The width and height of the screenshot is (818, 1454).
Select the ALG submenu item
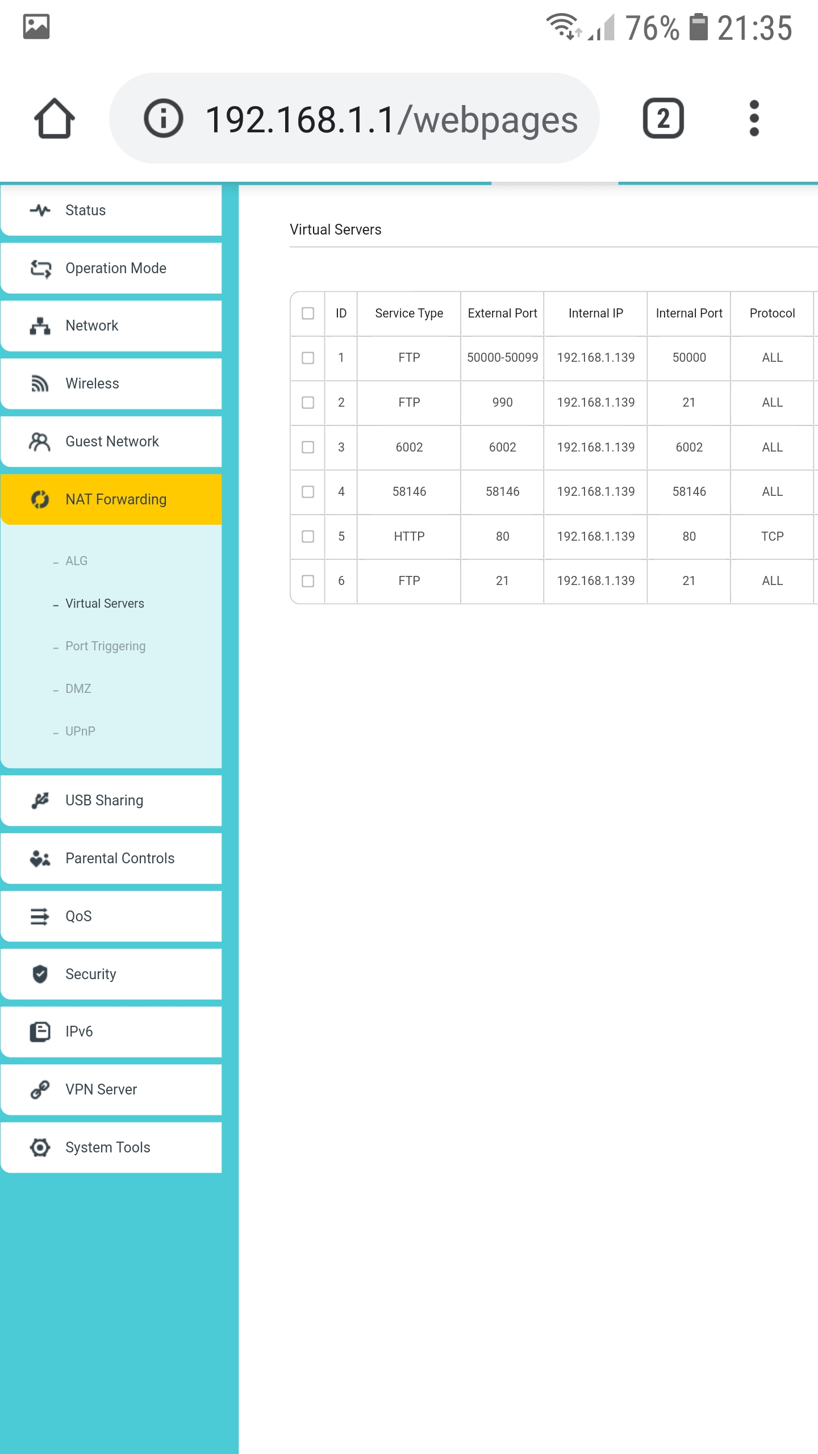[76, 561]
